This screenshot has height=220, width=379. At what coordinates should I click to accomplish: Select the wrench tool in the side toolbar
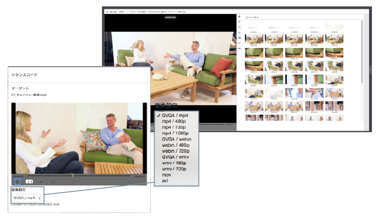click(x=239, y=33)
